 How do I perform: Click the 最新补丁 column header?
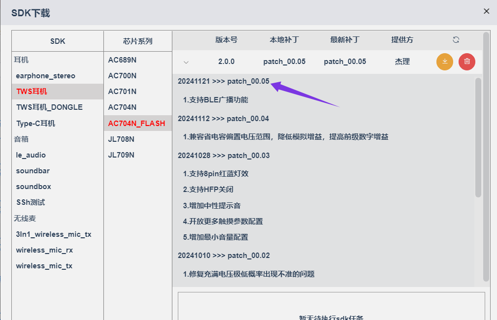tap(345, 40)
